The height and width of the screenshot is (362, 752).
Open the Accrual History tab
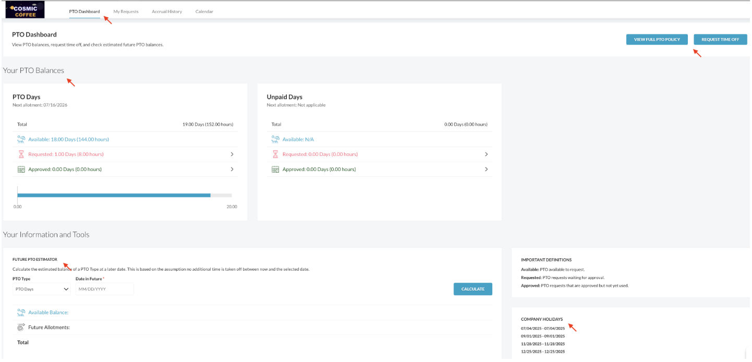click(x=167, y=11)
